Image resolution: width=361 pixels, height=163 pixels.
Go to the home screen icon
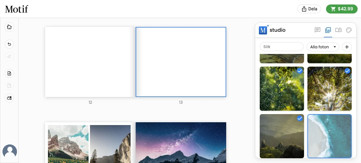pos(9,27)
